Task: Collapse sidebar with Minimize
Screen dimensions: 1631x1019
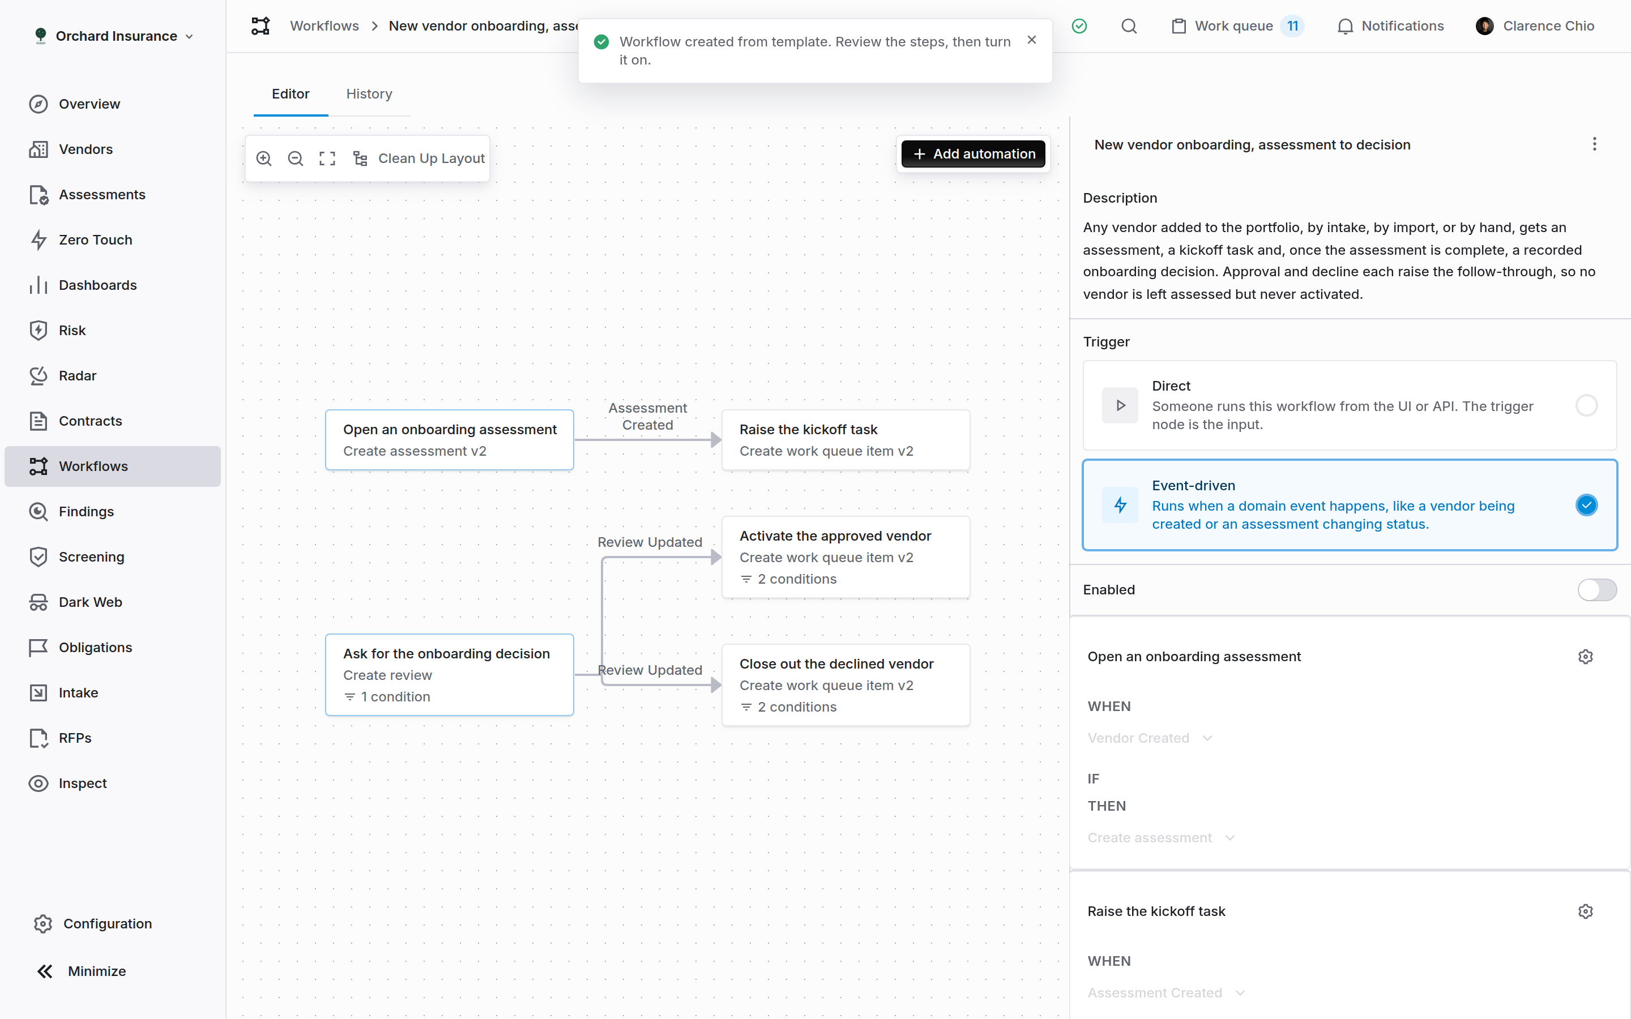Action: (x=81, y=971)
